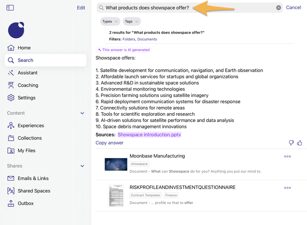307x225 pixels.
Task: Click the Shared Spaces icon
Action: pos(11,191)
